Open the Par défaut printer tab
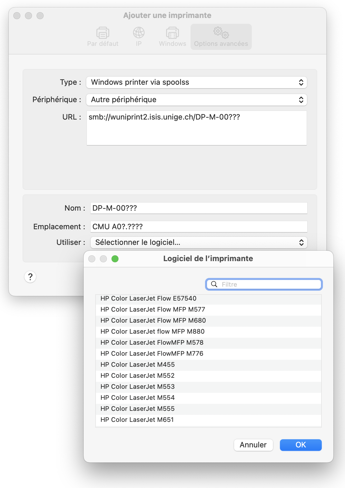This screenshot has height=488, width=345. [x=103, y=37]
